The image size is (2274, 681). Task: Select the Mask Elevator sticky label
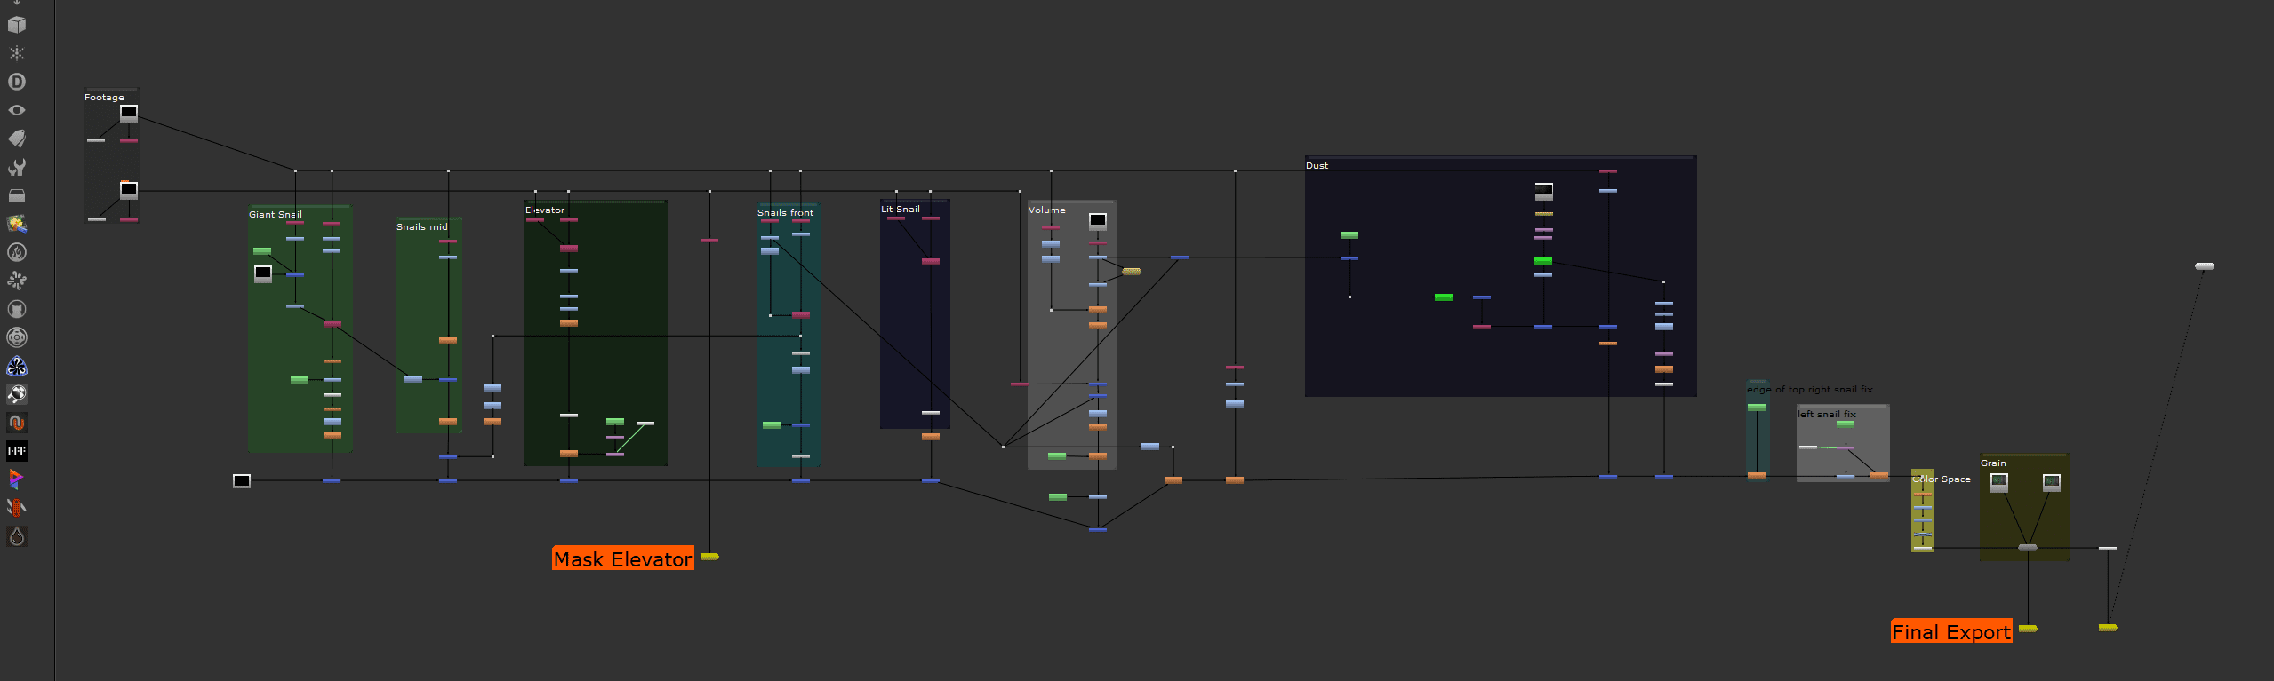pyautogui.click(x=622, y=558)
